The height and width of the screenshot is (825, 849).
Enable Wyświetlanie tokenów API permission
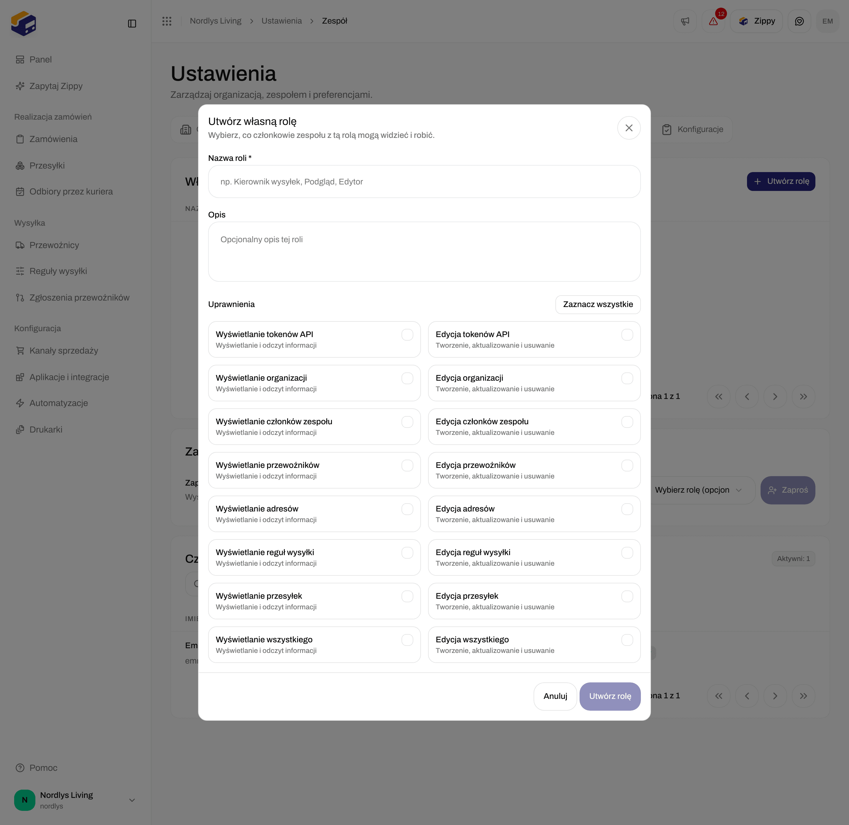[407, 334]
